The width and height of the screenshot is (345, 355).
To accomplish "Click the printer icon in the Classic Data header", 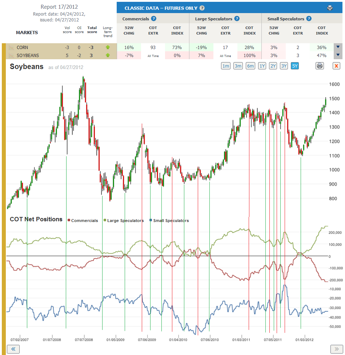I will (x=330, y=8).
